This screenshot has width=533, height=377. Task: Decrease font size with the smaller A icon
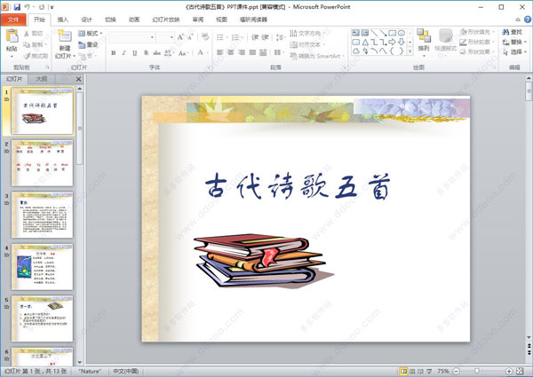[x=190, y=37]
